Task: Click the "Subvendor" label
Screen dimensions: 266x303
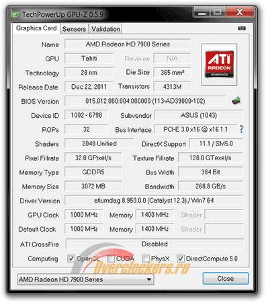Action: point(136,116)
